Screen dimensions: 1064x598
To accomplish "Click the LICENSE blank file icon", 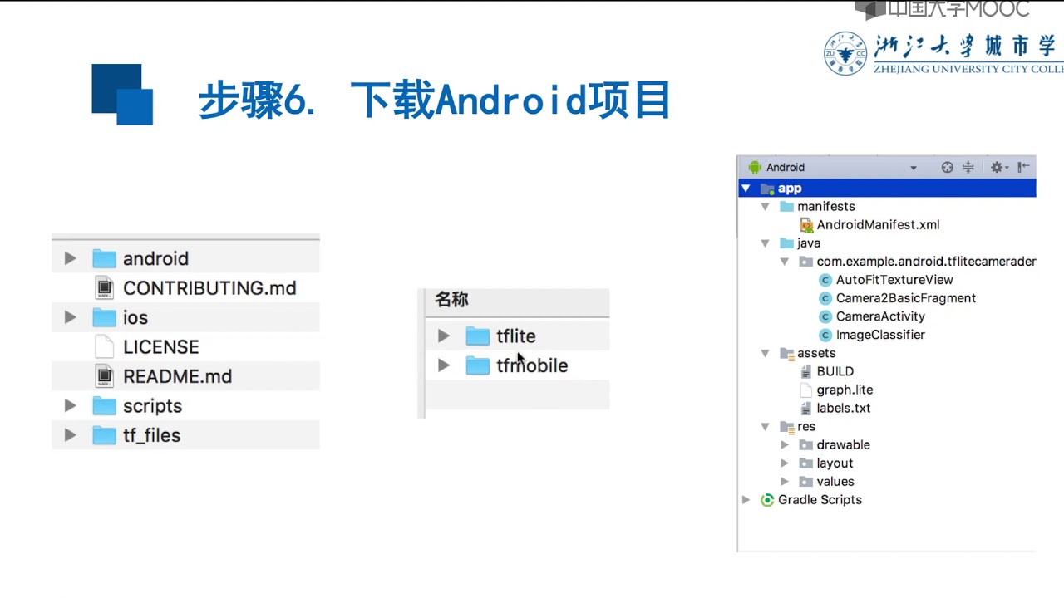I will pyautogui.click(x=104, y=347).
